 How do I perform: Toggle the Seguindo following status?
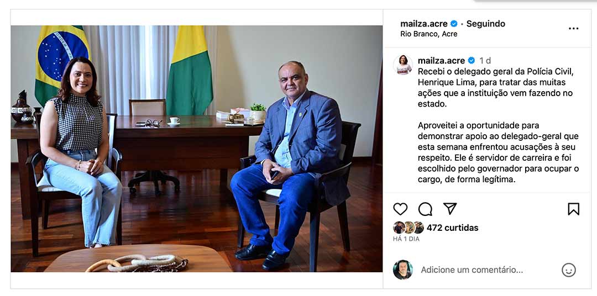tap(486, 24)
